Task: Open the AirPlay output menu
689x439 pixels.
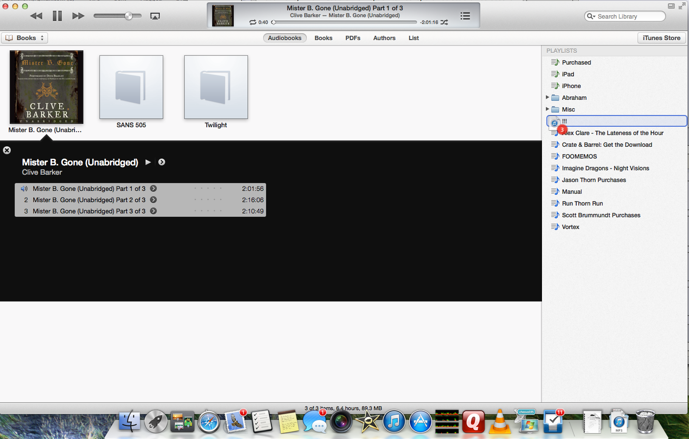Action: [155, 16]
